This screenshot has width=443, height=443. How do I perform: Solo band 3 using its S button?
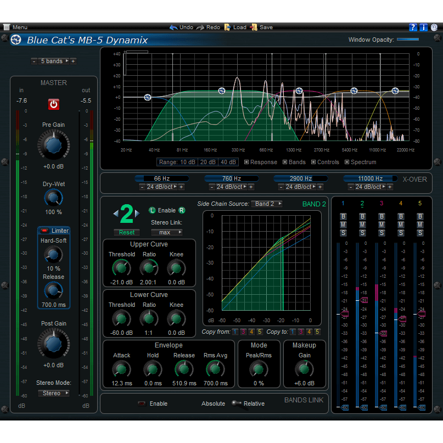click(x=382, y=233)
